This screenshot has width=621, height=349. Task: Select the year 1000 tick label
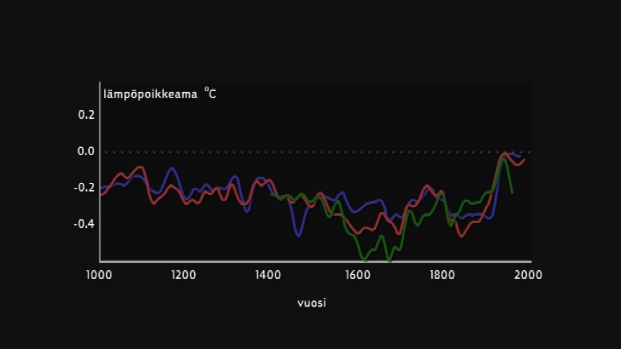pyautogui.click(x=98, y=274)
